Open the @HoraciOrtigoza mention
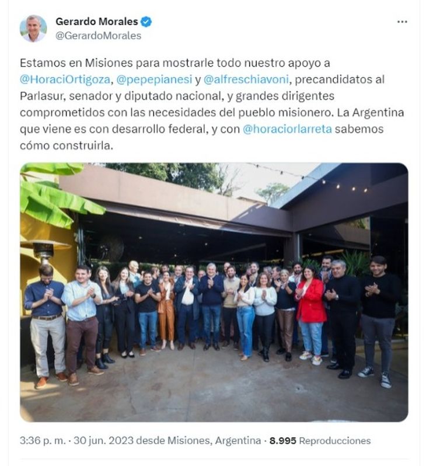 pyautogui.click(x=65, y=79)
